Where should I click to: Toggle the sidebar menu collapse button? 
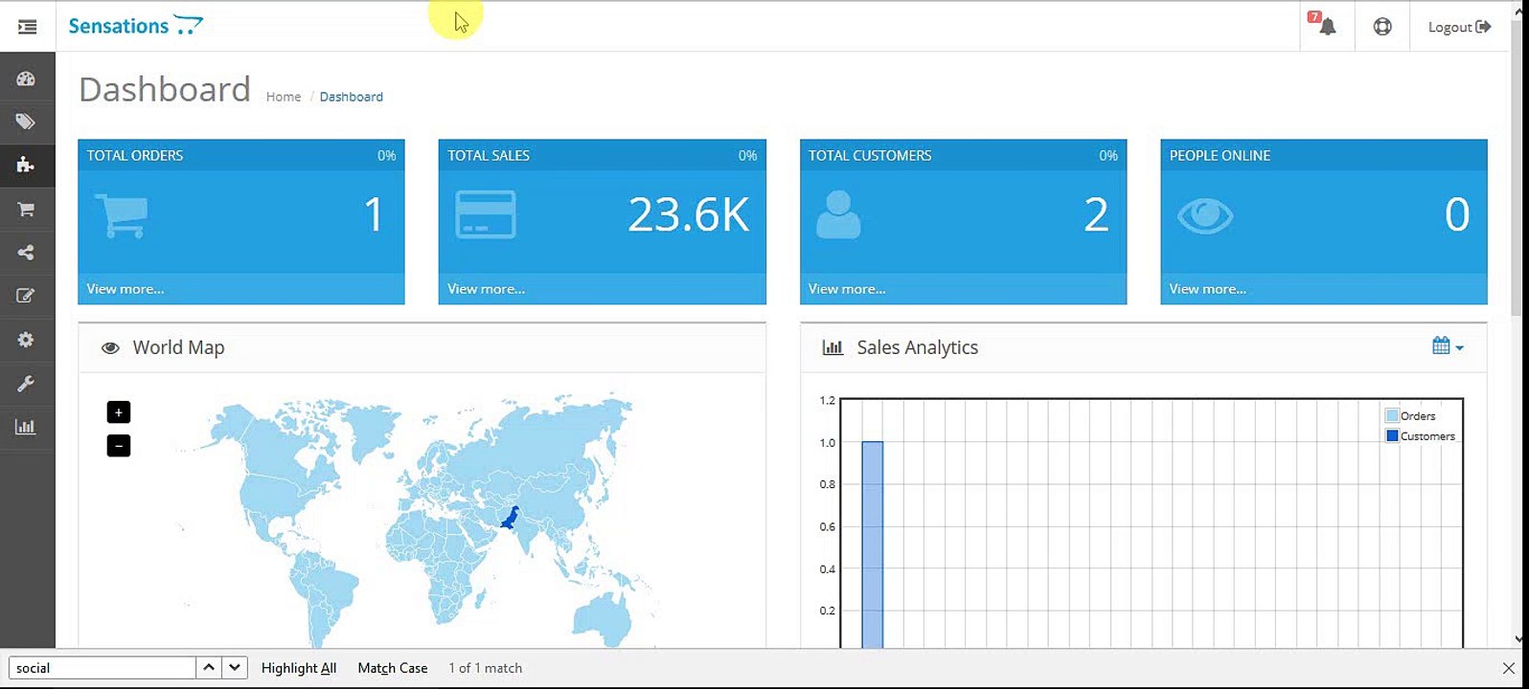point(27,27)
